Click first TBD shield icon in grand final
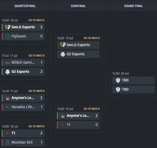 (118, 80)
